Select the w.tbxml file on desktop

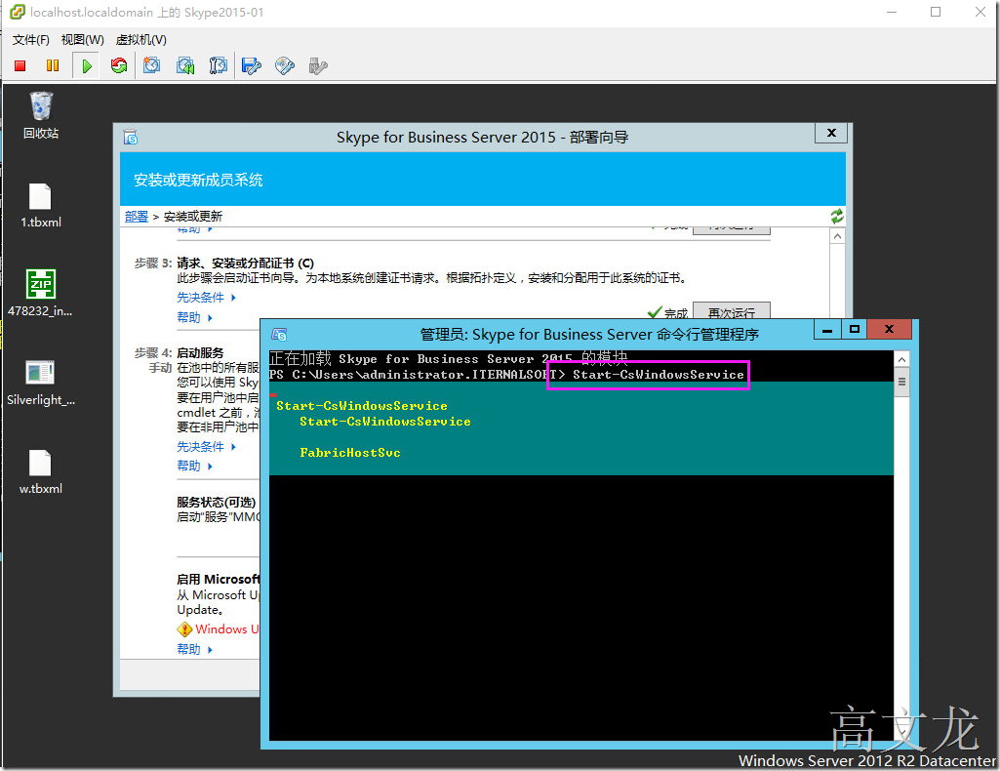(x=40, y=472)
